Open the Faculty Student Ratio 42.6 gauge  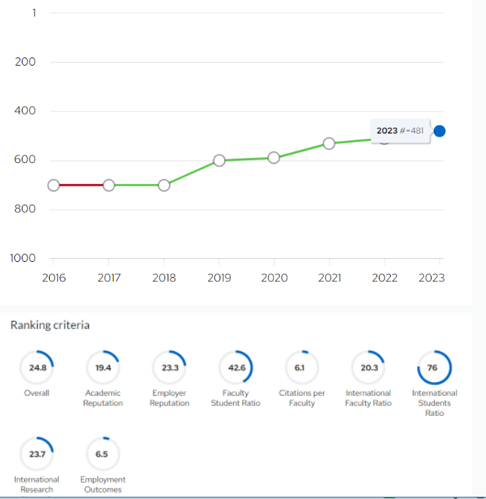[x=235, y=368]
